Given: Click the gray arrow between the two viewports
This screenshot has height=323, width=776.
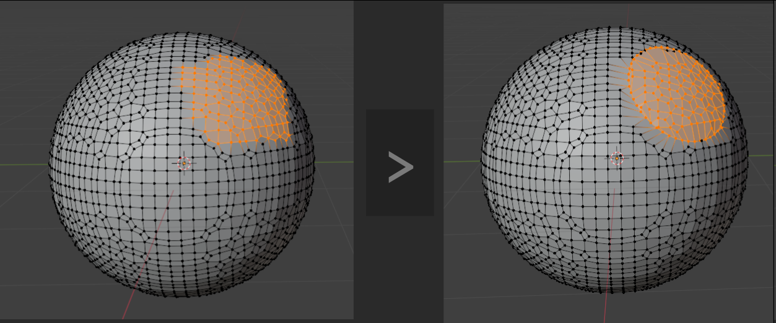Looking at the screenshot, I should pos(400,167).
